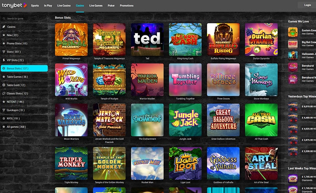Play Art of the Steal

[261, 163]
